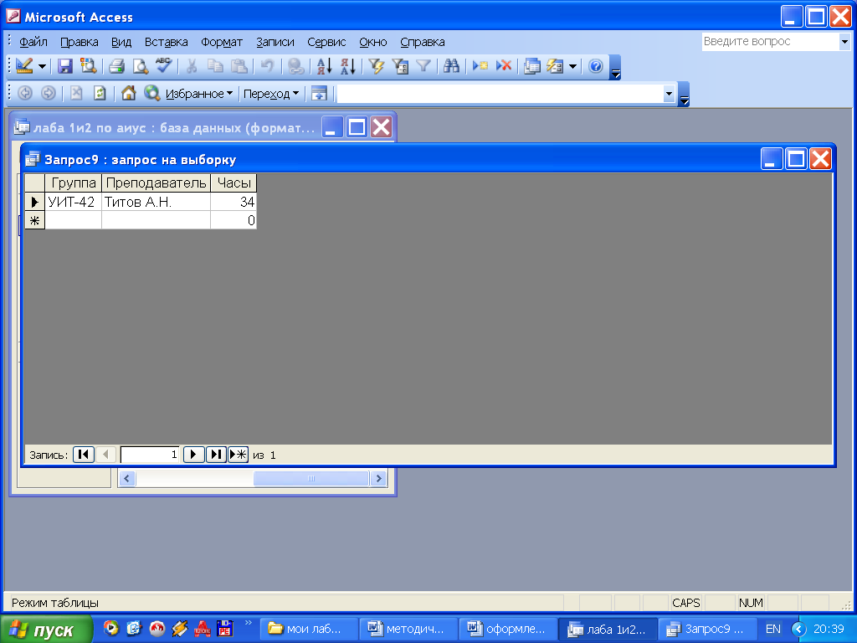The height and width of the screenshot is (643, 857).
Task: Open Find with the binoculars icon
Action: point(451,66)
